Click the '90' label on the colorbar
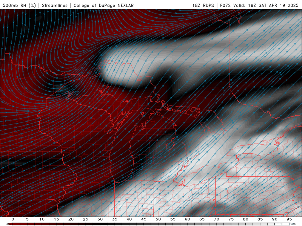This screenshot has height=226, width=302. (x=274, y=219)
